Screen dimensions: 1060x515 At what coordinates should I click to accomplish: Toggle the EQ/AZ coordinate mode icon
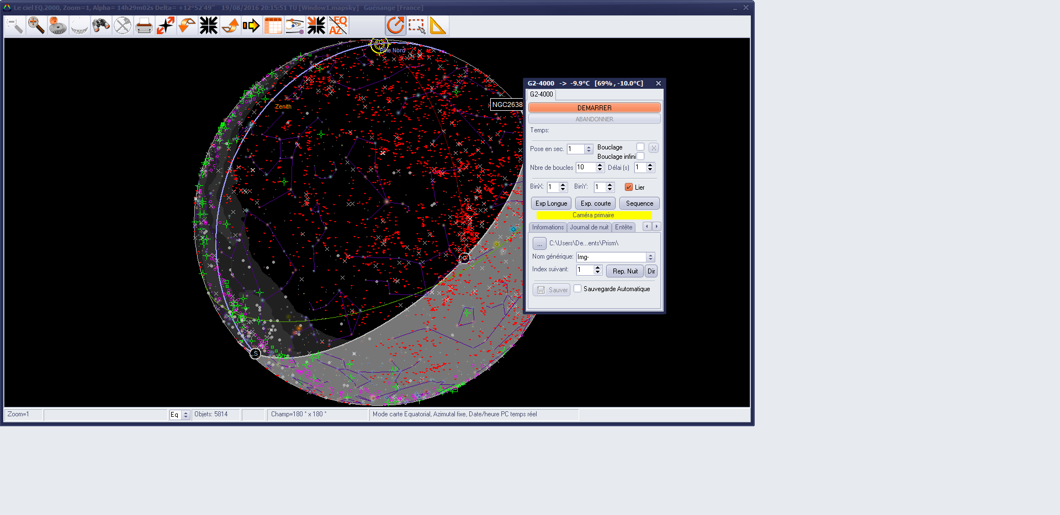(x=338, y=25)
